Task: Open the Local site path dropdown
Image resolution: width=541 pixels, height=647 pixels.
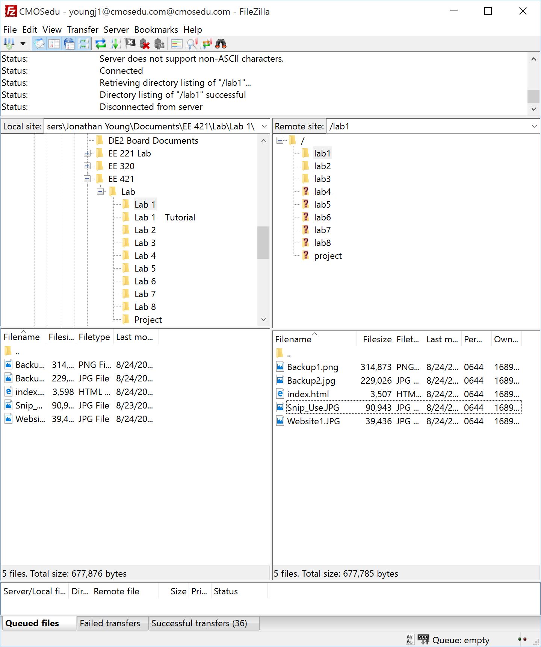Action: point(264,126)
